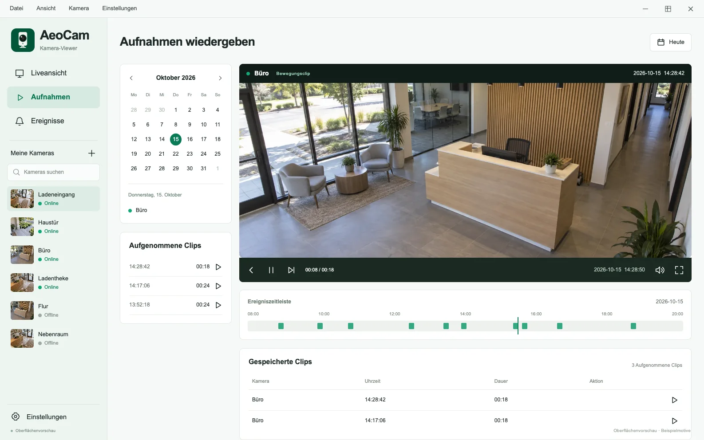The width and height of the screenshot is (704, 440).
Task: Go to the previous month in the calendar
Action: pos(131,78)
